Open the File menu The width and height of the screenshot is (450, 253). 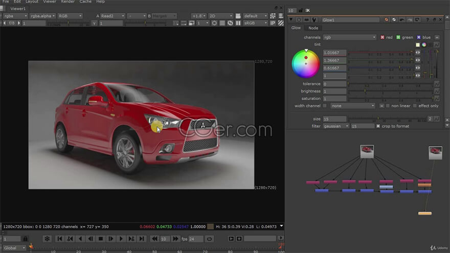click(x=6, y=2)
